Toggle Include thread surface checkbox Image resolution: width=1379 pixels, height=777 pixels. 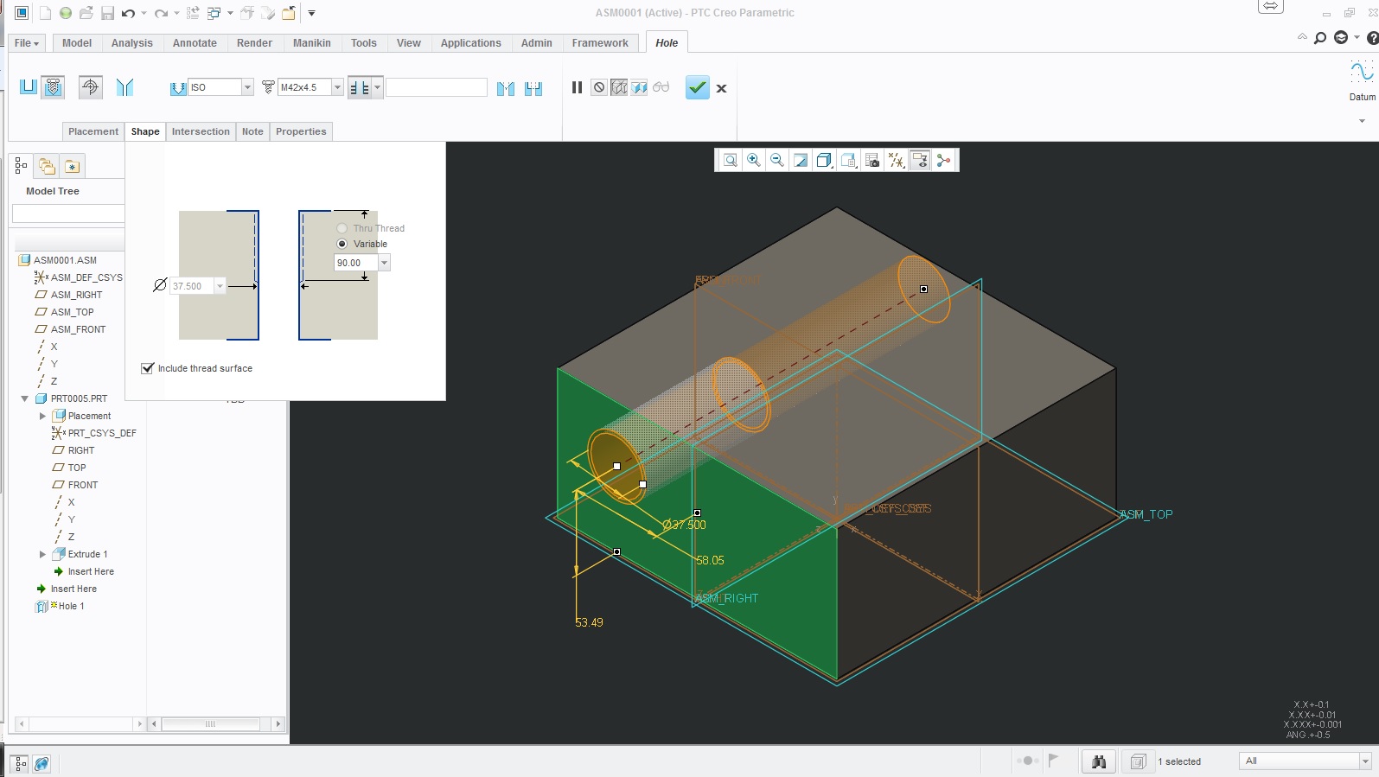click(148, 368)
